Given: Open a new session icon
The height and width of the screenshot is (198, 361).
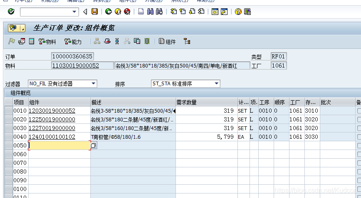Looking at the screenshot, I should [215, 12].
